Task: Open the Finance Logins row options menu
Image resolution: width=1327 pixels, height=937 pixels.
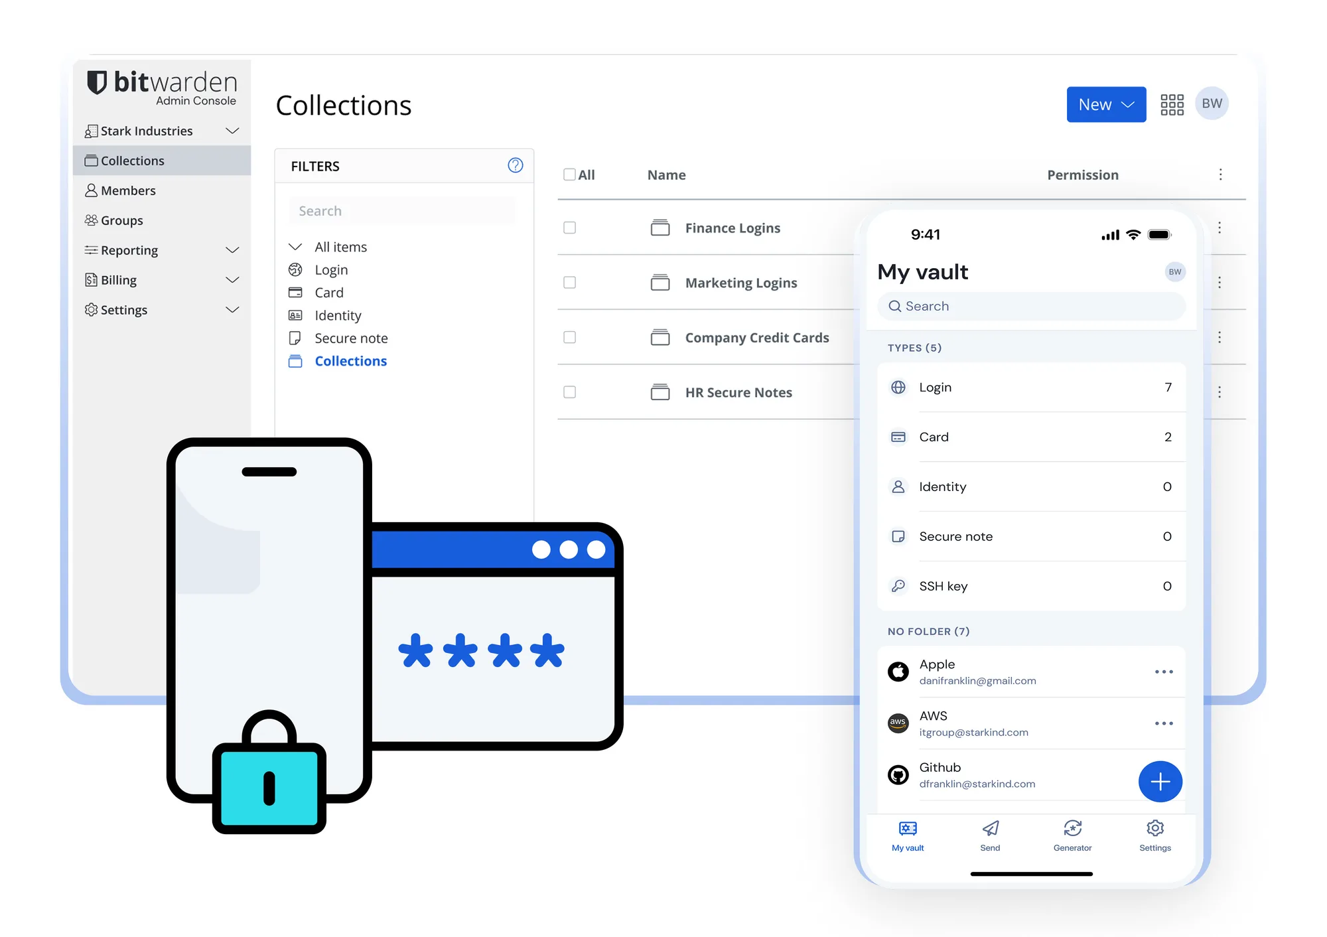Action: 1220,228
